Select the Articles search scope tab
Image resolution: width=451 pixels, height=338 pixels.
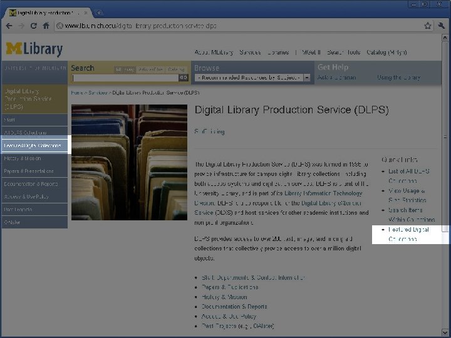151,69
